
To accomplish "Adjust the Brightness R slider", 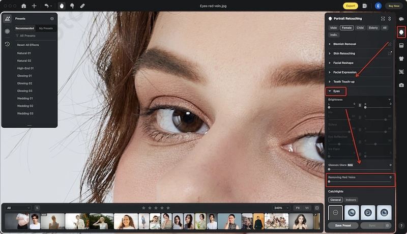I will 378,107.
